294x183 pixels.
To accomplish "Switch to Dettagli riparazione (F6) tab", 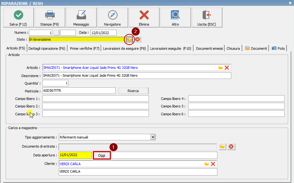I will click(47, 48).
